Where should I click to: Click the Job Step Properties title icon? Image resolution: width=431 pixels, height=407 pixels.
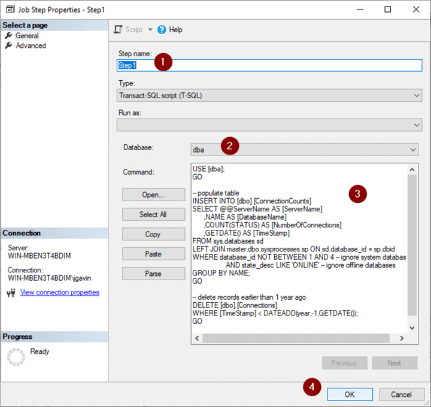10,10
